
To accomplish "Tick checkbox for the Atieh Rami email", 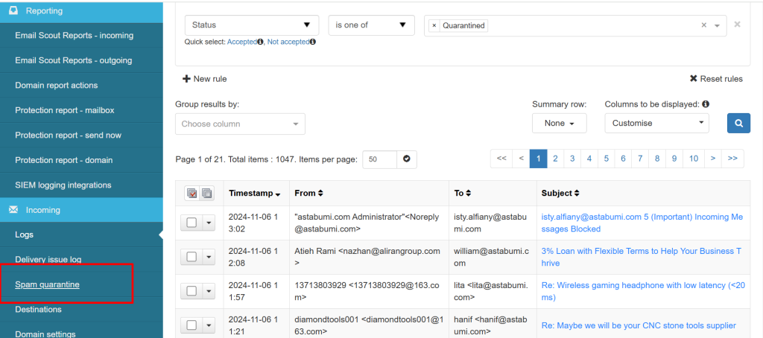I will [x=191, y=257].
